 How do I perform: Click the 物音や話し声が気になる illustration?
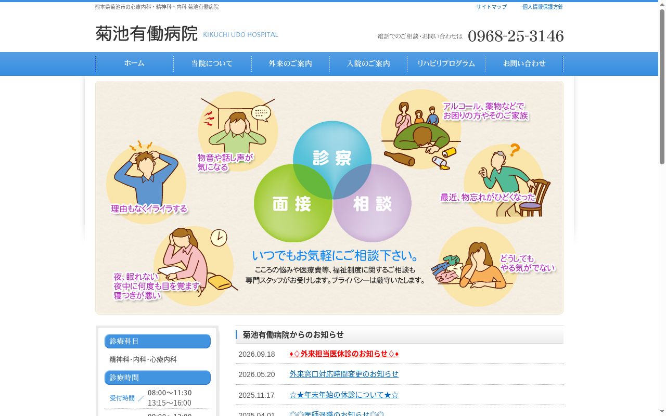(237, 132)
